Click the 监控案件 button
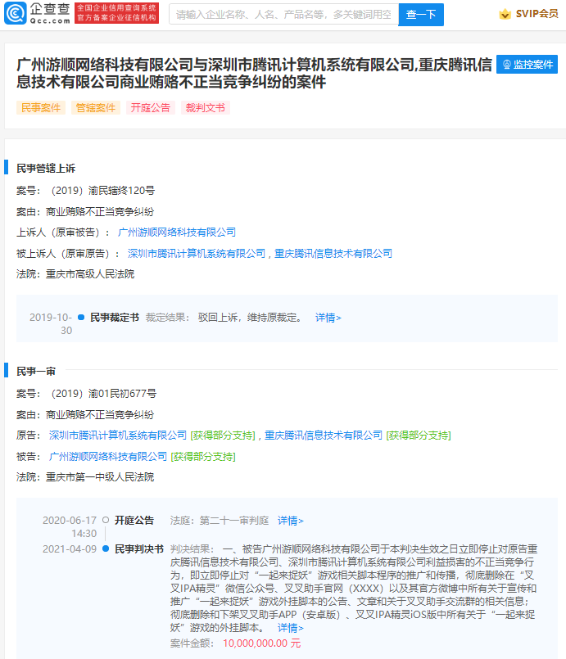566x659 pixels. pos(527,65)
